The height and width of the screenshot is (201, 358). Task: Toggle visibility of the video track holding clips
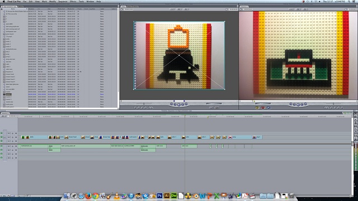coord(2,137)
